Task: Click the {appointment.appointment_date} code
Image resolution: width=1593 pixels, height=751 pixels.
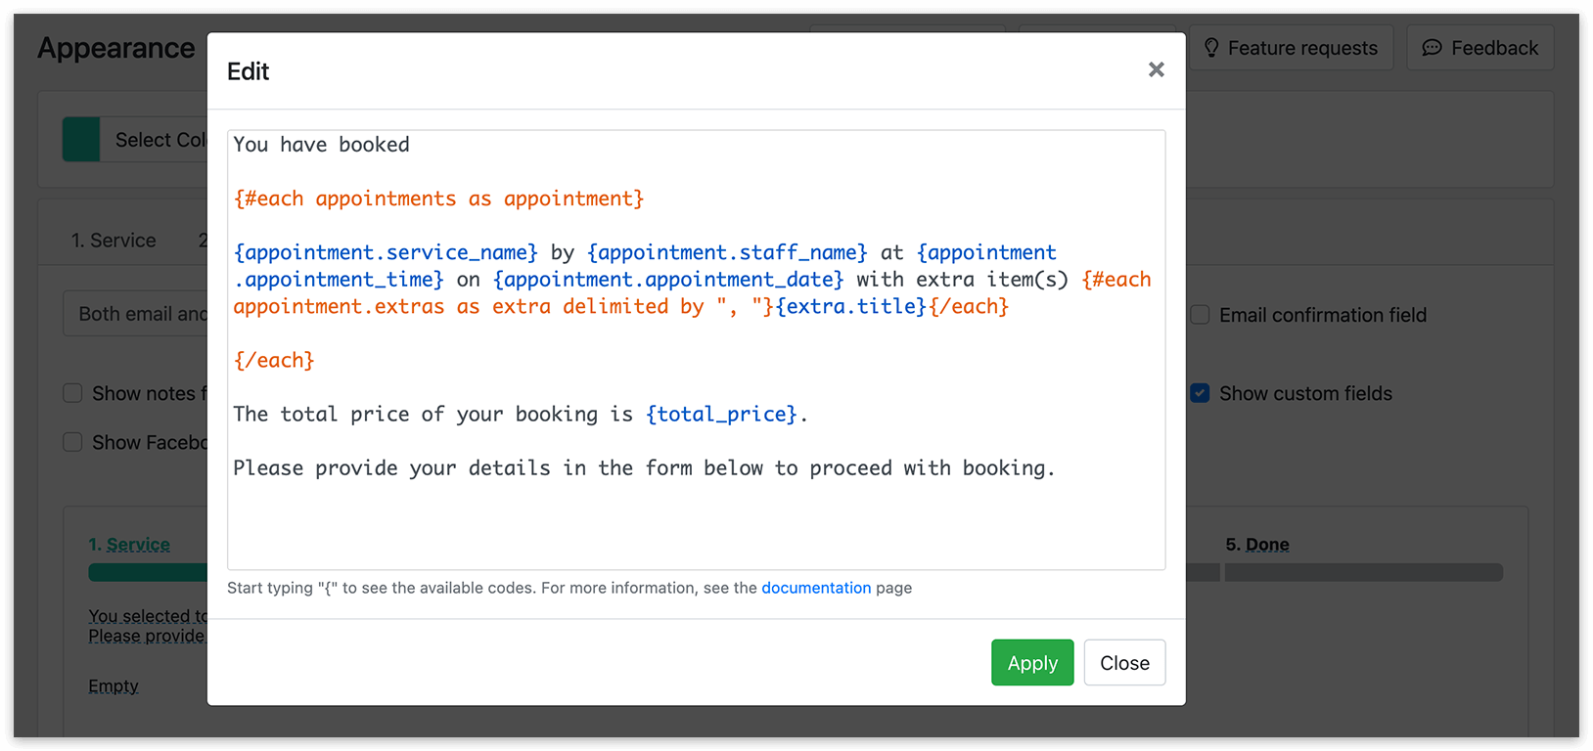Action: point(668,280)
